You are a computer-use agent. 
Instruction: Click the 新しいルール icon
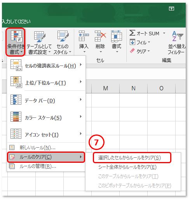click(12, 147)
